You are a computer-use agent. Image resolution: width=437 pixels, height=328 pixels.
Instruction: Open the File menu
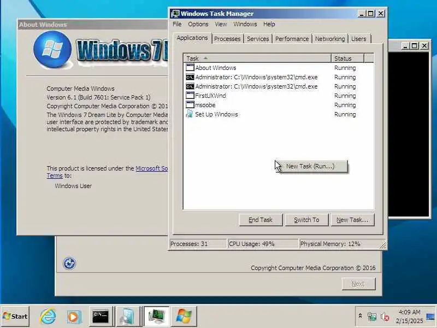[x=177, y=24]
